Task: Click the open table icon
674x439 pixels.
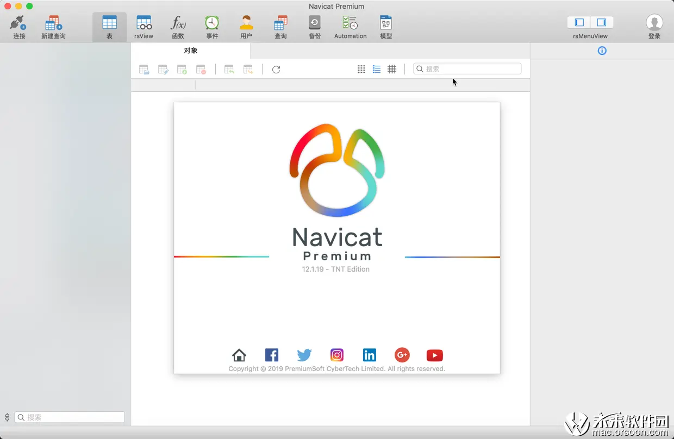Action: 144,70
